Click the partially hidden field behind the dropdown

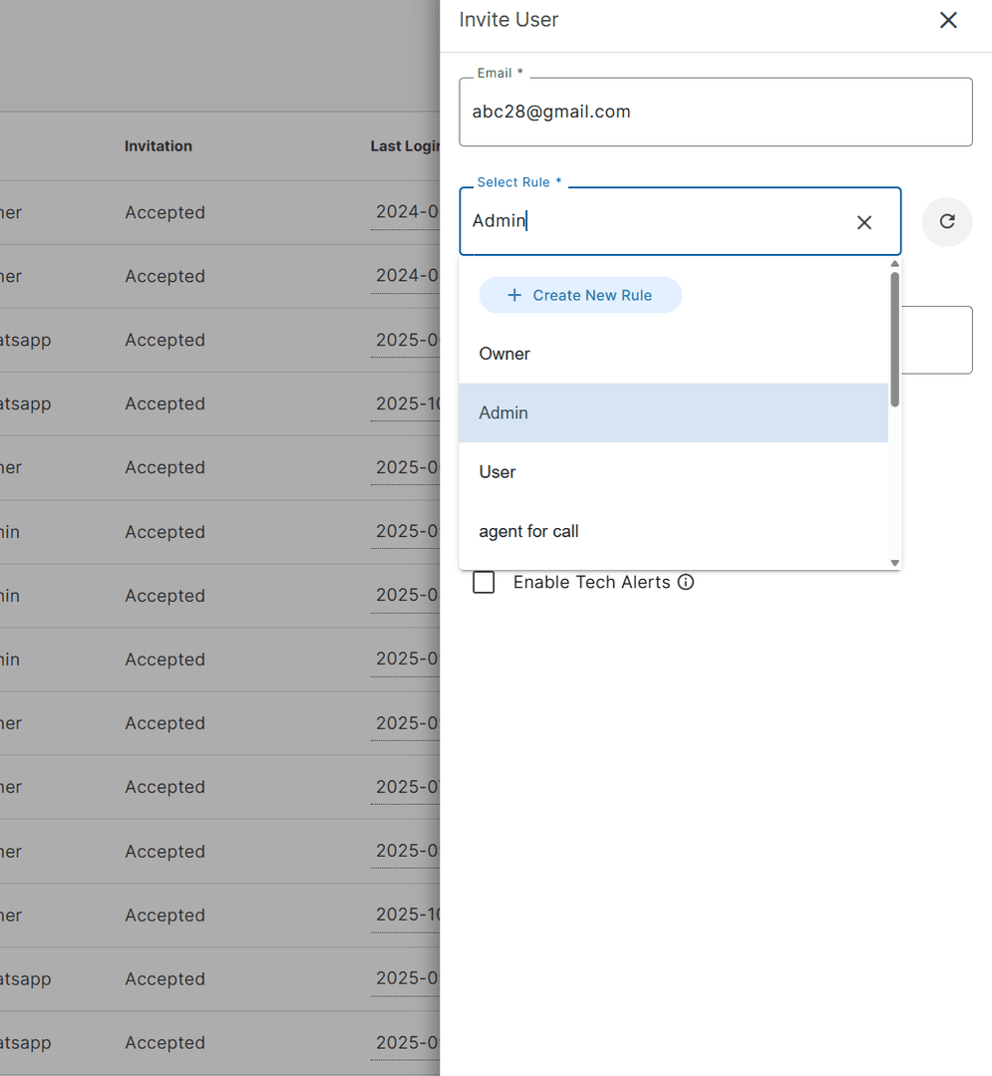coord(937,340)
